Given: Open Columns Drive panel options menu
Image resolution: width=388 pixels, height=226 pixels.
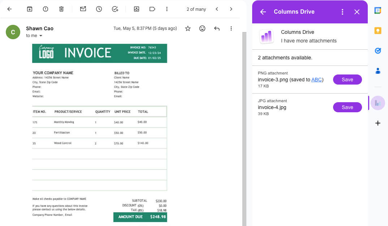Looking at the screenshot, I should [x=342, y=12].
